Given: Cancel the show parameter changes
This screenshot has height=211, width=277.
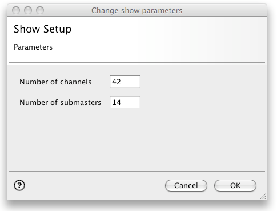Looking at the screenshot, I should click(186, 185).
